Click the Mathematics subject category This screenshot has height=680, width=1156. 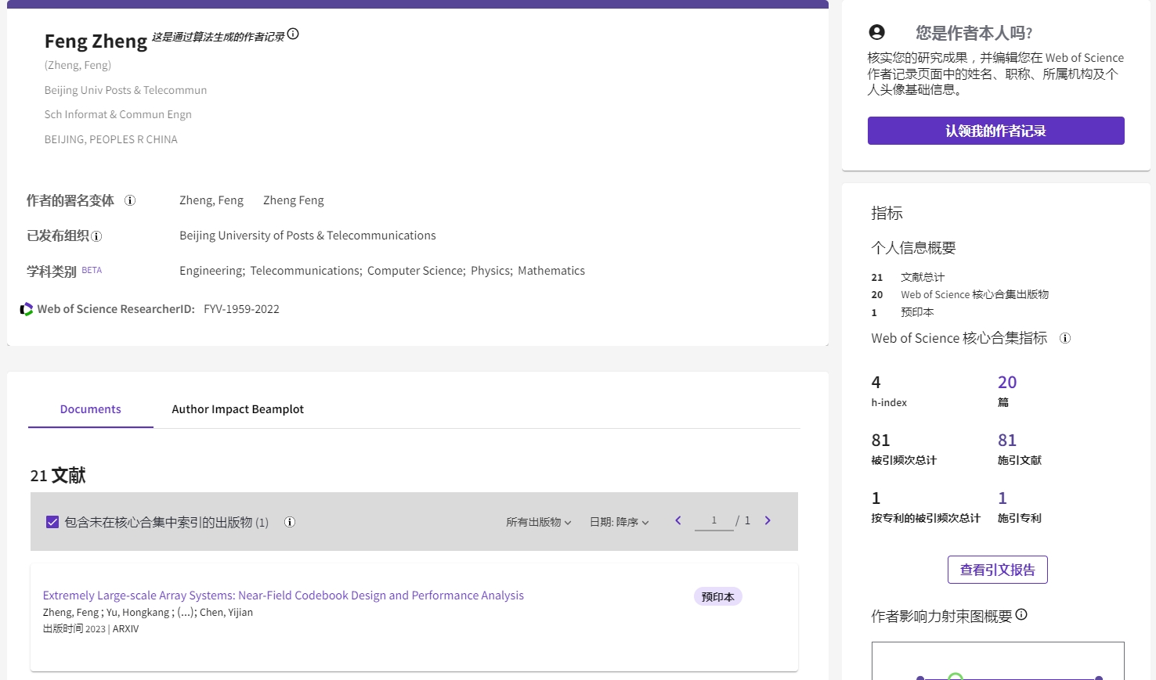[x=551, y=271]
